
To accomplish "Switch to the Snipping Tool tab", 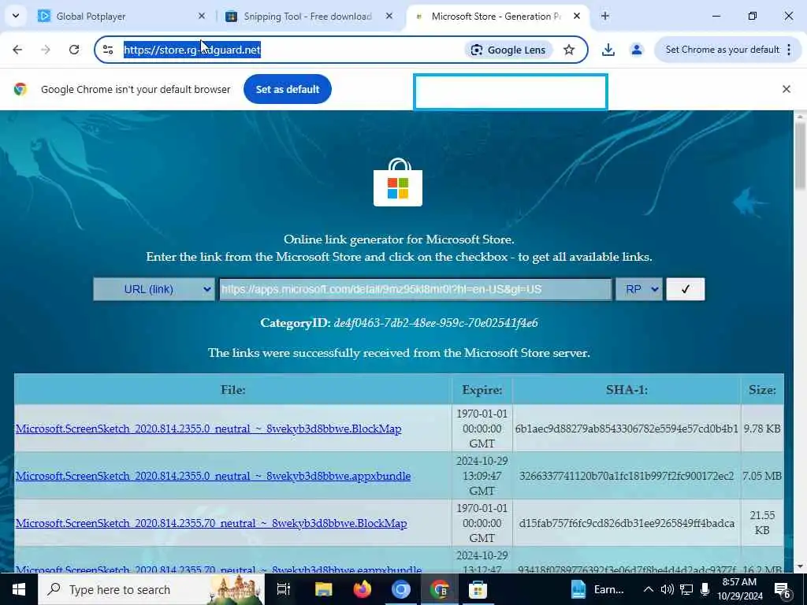I will [x=307, y=17].
